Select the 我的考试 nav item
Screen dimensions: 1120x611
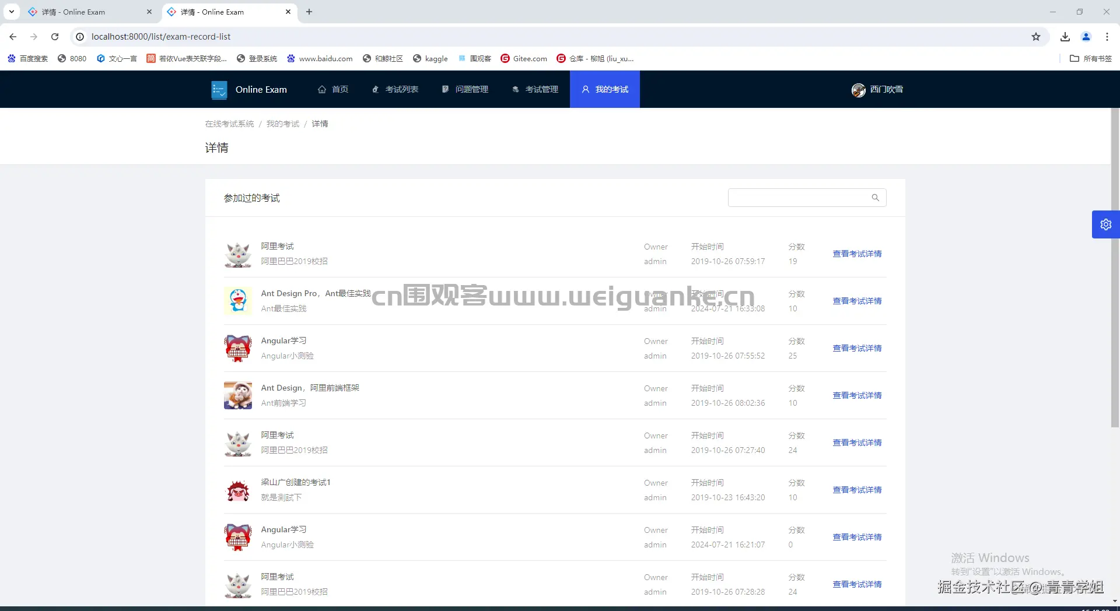[x=605, y=89]
